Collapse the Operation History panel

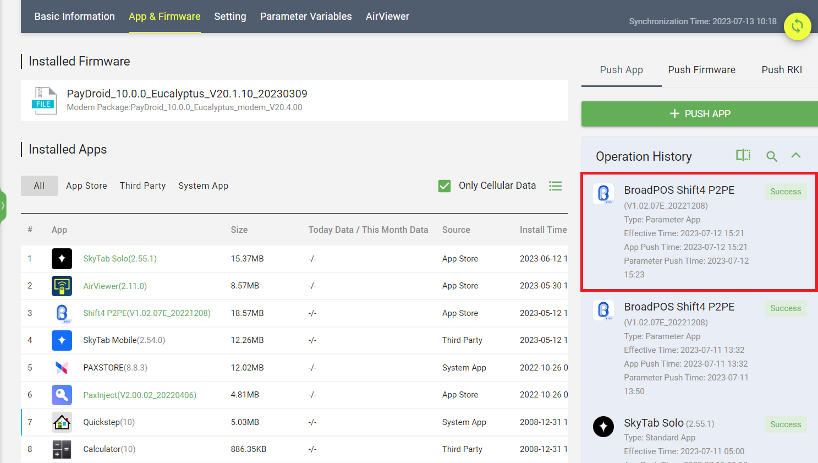point(795,156)
